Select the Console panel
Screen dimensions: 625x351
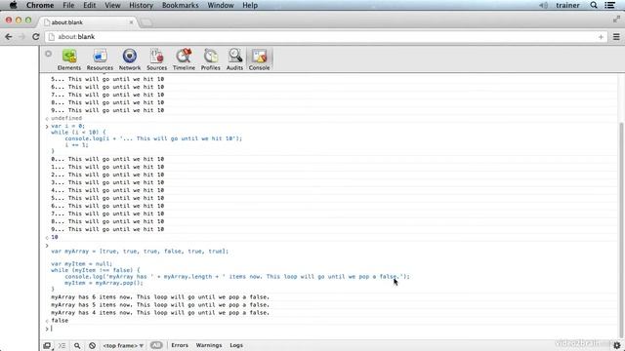point(259,59)
